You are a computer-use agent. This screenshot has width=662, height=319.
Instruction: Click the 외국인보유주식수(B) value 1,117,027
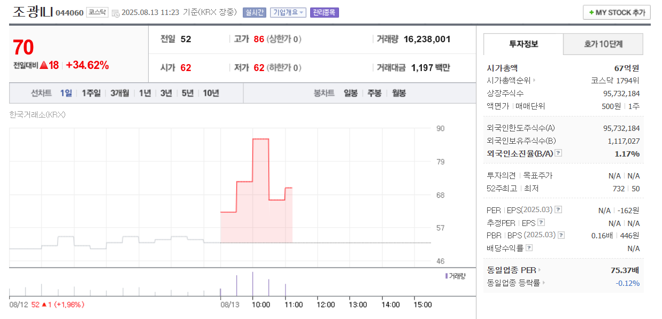pyautogui.click(x=623, y=141)
